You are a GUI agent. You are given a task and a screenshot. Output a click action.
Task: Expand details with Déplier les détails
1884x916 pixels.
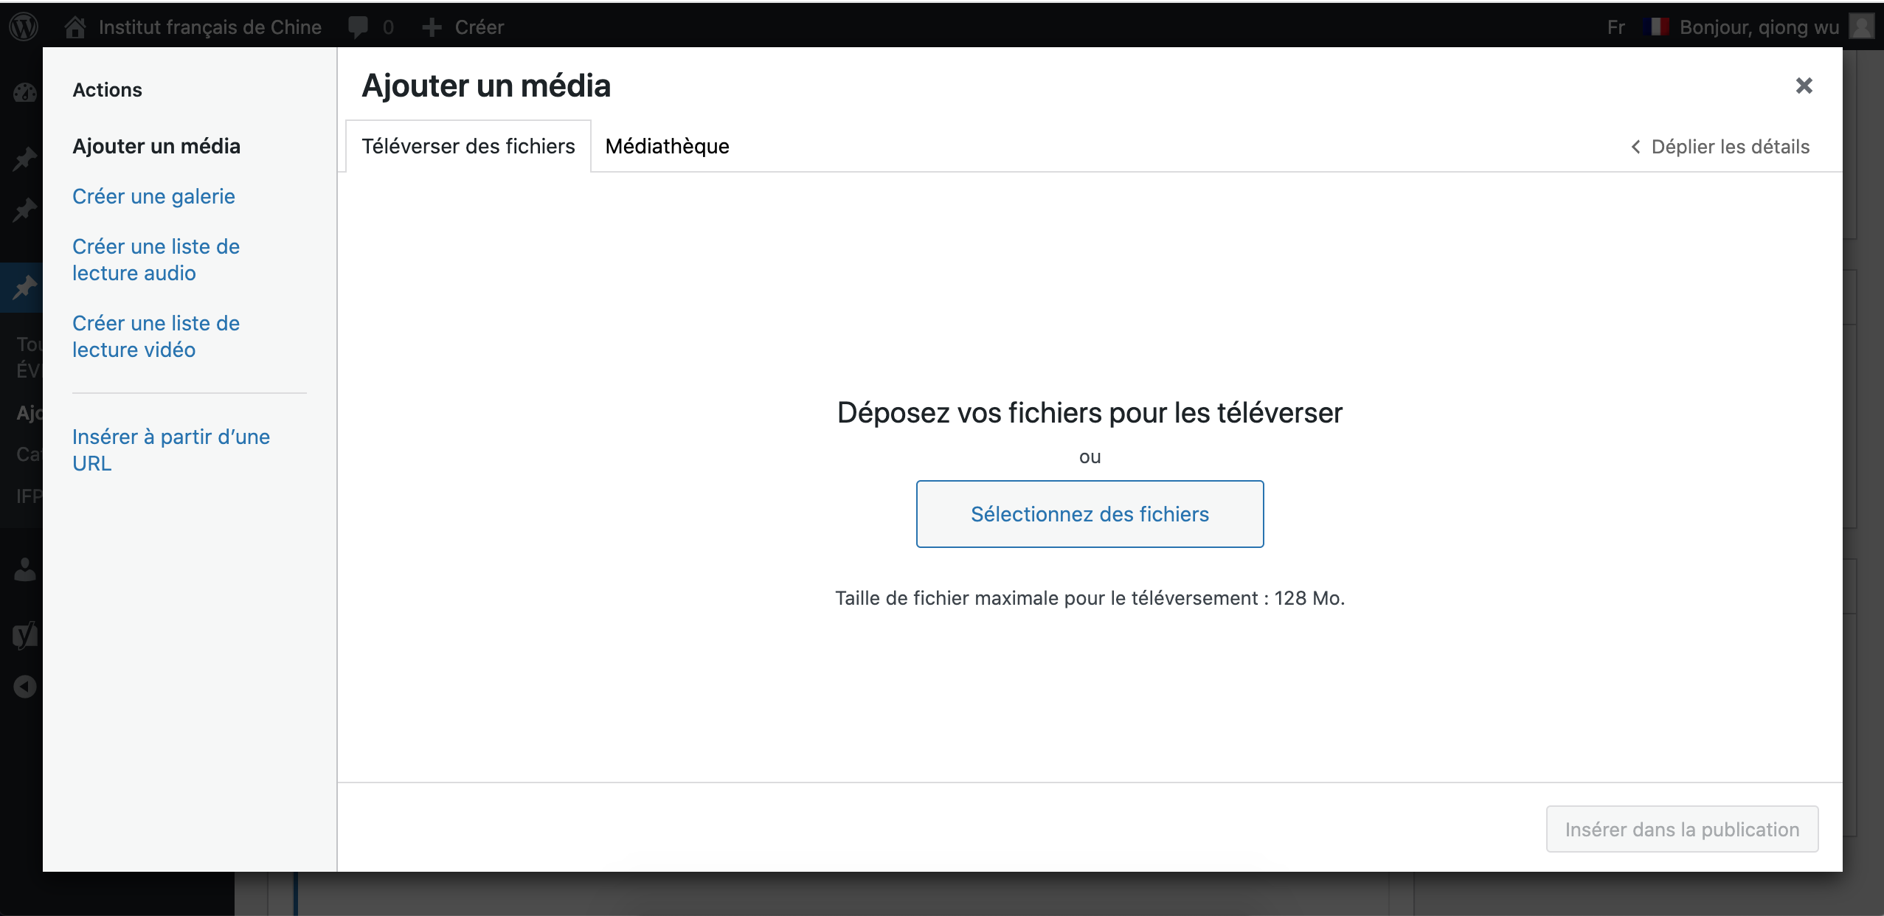(1720, 147)
